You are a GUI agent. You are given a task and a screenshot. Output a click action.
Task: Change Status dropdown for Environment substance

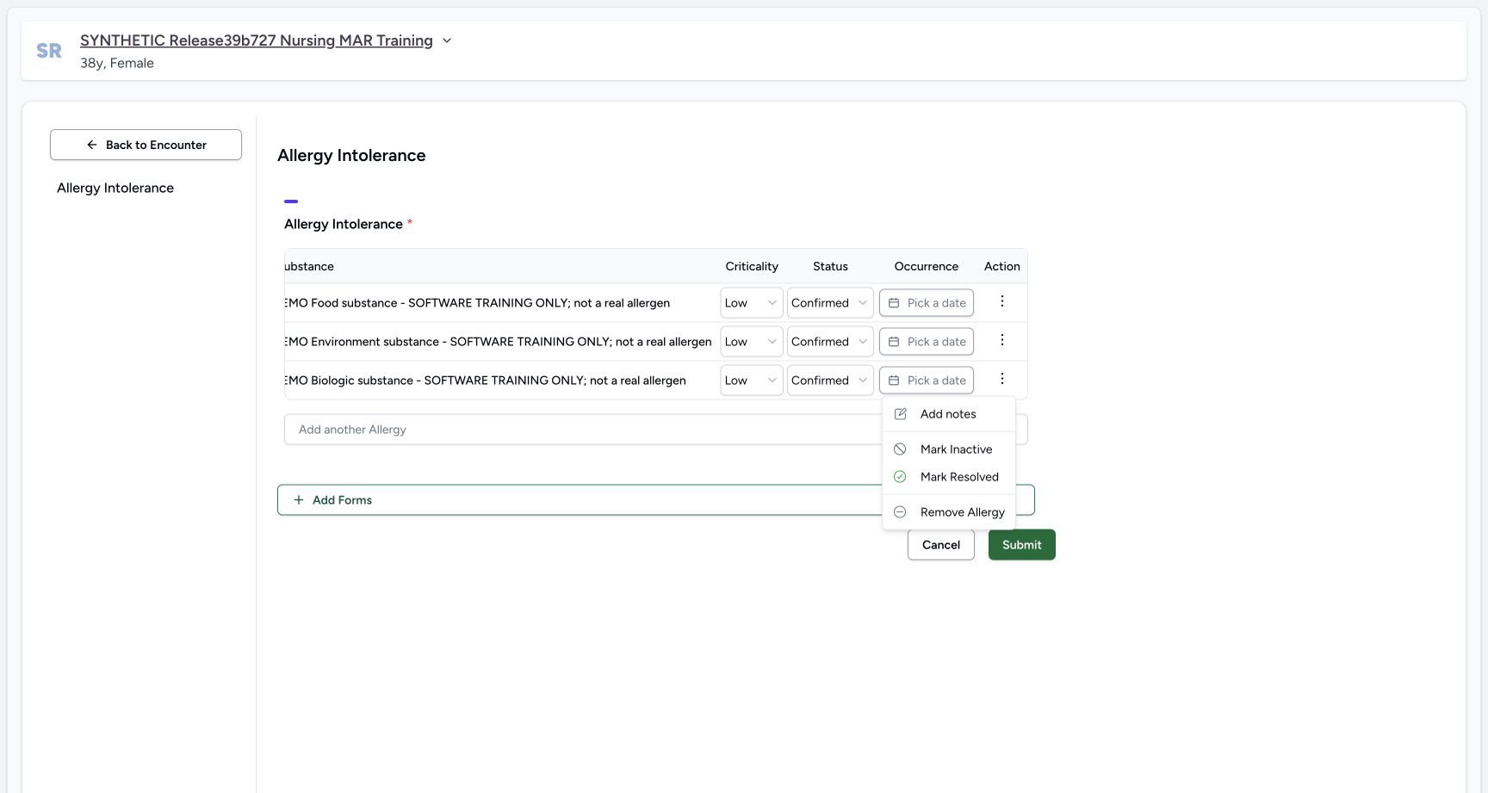pyautogui.click(x=830, y=342)
